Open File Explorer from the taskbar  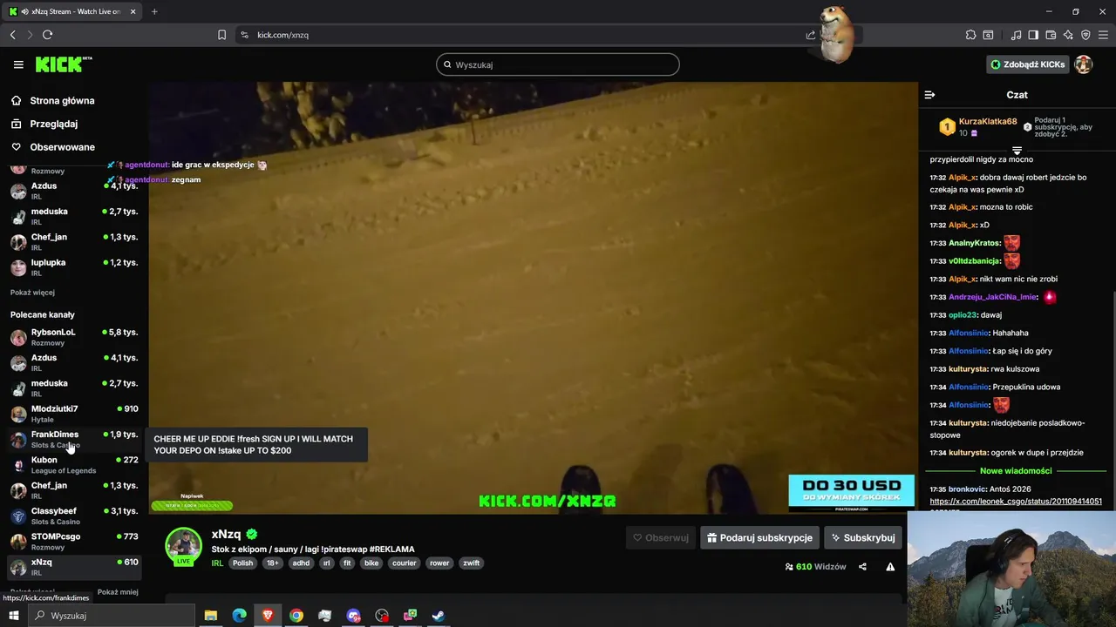[210, 616]
